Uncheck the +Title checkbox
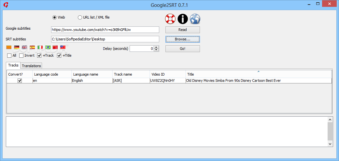Image resolution: width=339 pixels, height=161 pixels. [59, 56]
